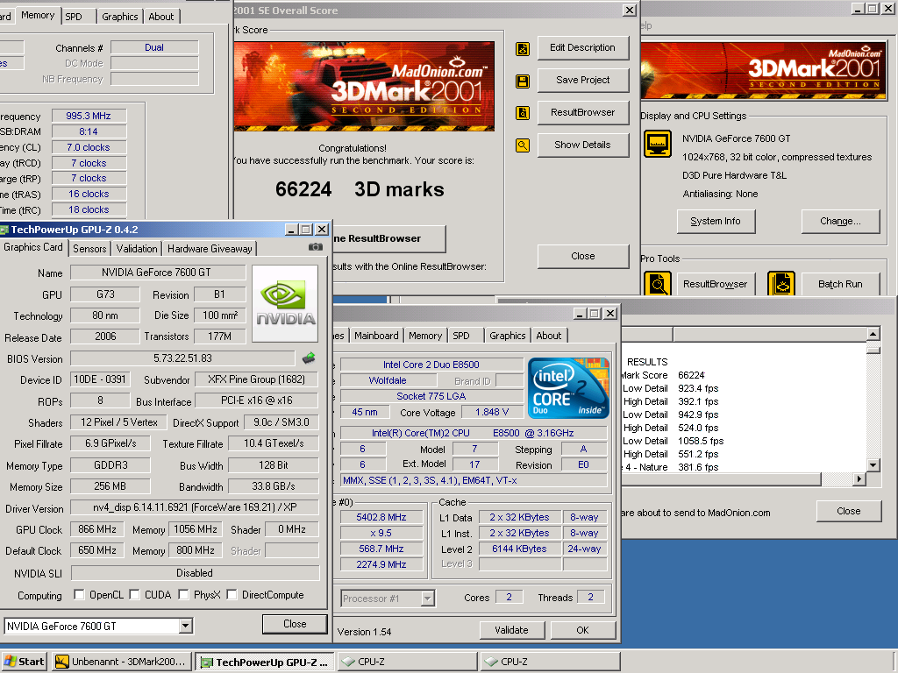This screenshot has height=673, width=898.
Task: Click the monitor display settings icon in 3DMark
Action: pos(658,144)
